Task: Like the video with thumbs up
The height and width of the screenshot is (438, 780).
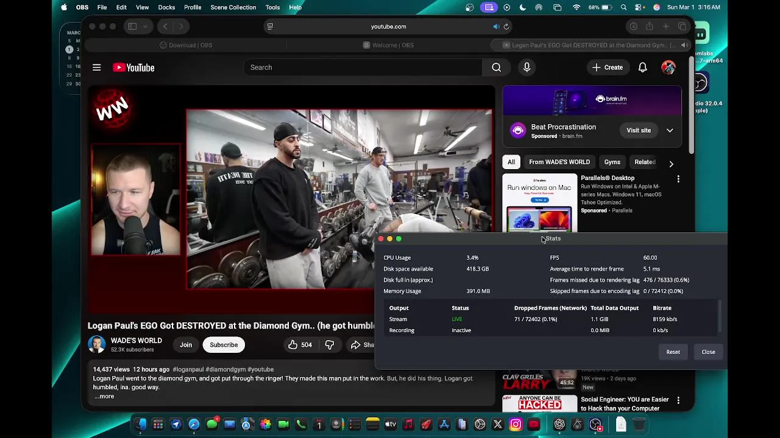Action: pyautogui.click(x=300, y=345)
